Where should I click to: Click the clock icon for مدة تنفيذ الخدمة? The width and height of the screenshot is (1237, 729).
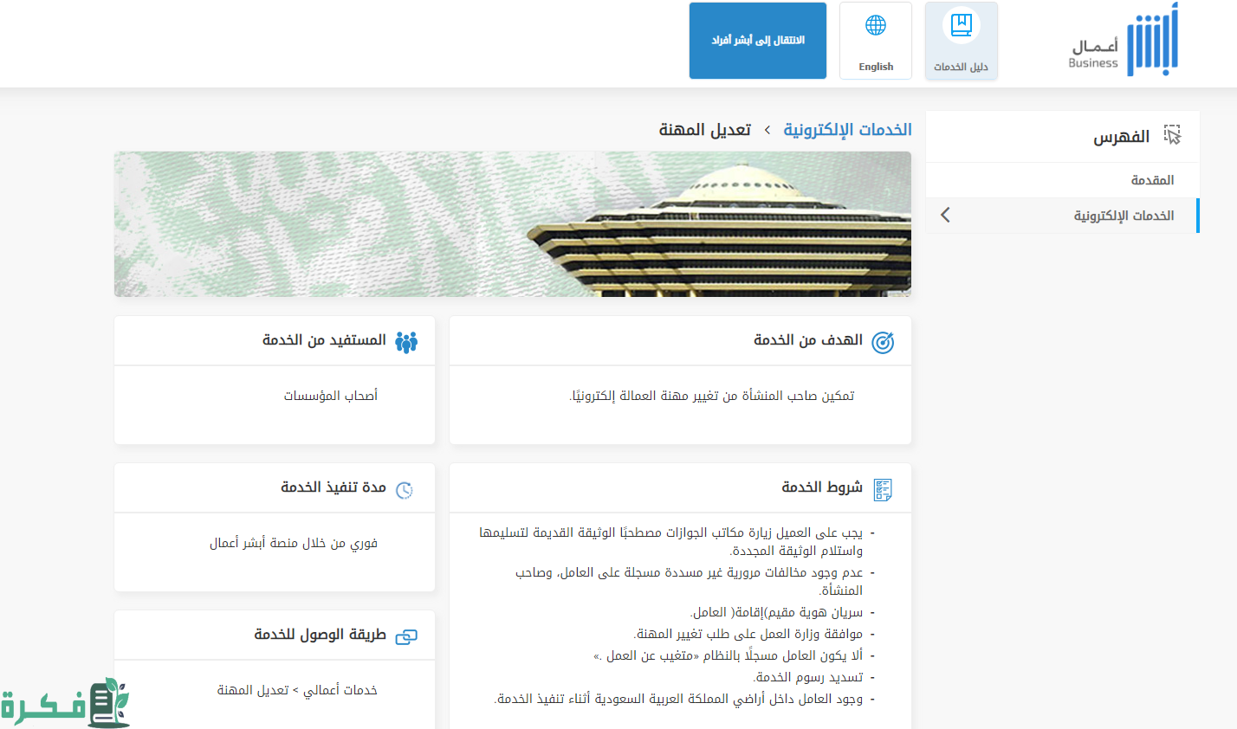point(404,490)
